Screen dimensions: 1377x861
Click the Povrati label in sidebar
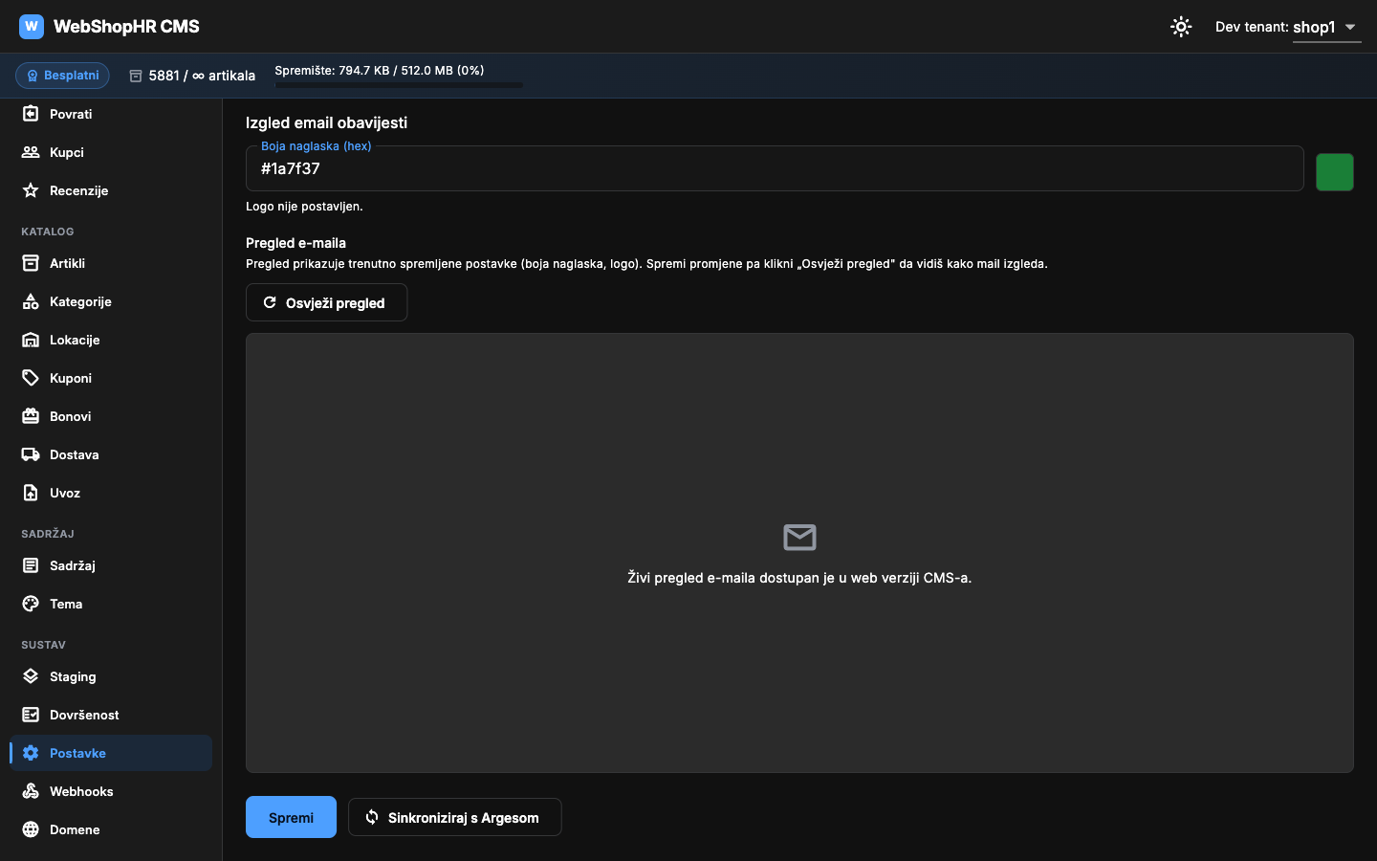[x=71, y=114]
